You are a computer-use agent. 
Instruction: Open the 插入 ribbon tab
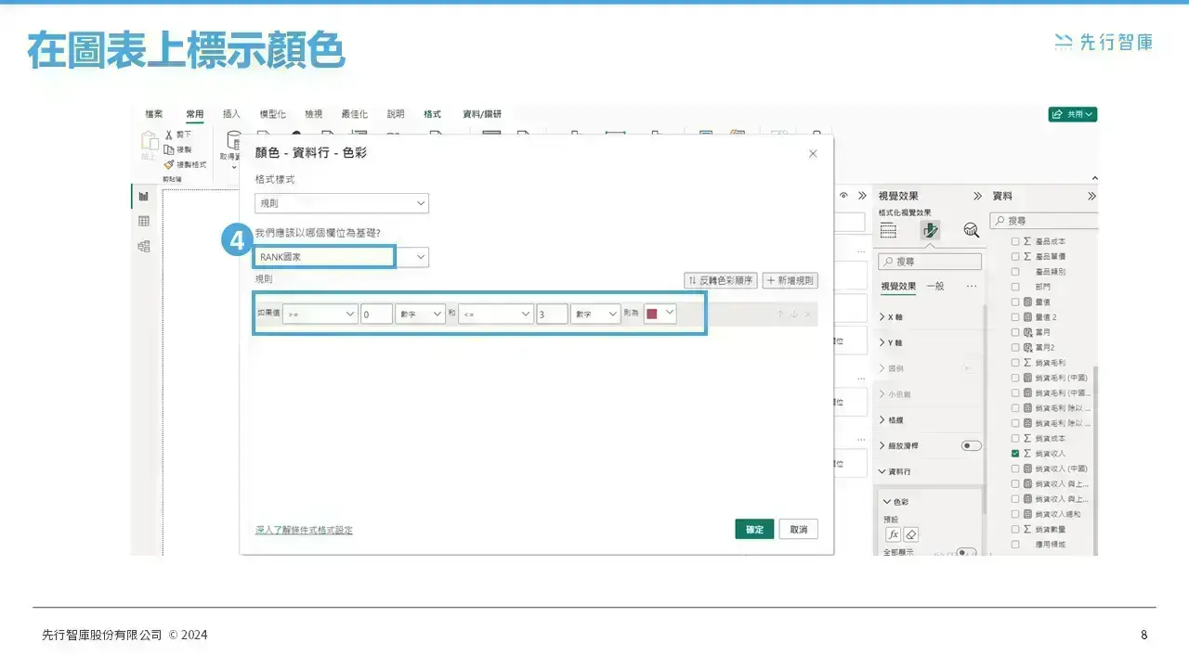(231, 114)
